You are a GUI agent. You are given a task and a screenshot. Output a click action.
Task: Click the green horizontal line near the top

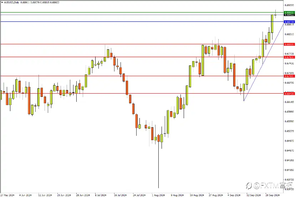tap(142, 12)
